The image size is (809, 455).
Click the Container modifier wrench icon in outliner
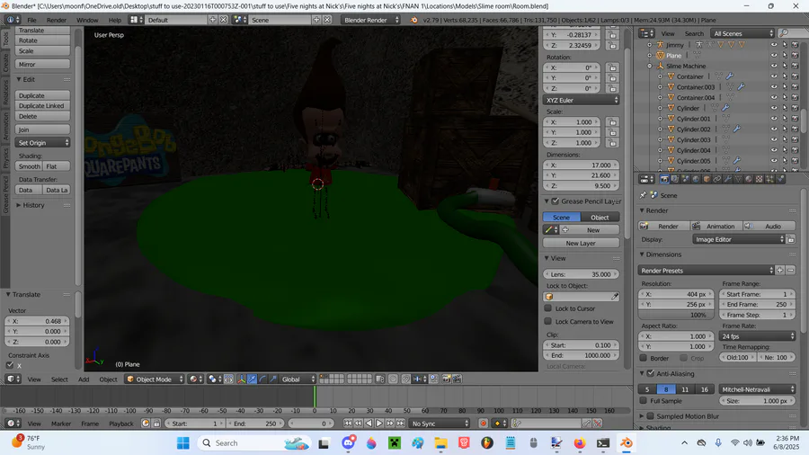(730, 76)
